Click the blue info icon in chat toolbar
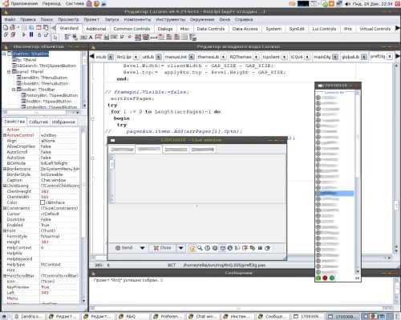Viewport: 401px width, 320px height. [x=229, y=248]
